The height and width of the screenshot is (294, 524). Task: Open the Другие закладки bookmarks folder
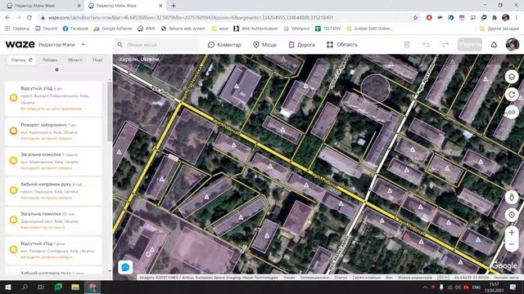[499, 29]
